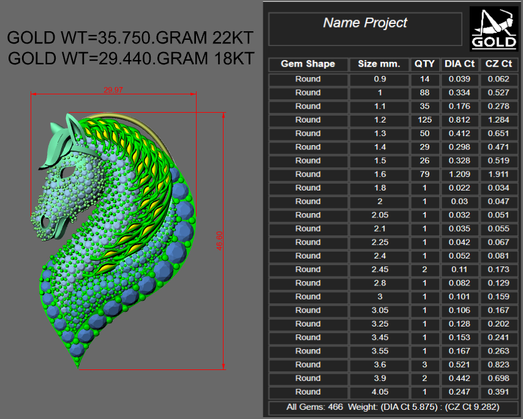Click size cell 0.9
Screen dimensions: 523x419
(x=380, y=80)
